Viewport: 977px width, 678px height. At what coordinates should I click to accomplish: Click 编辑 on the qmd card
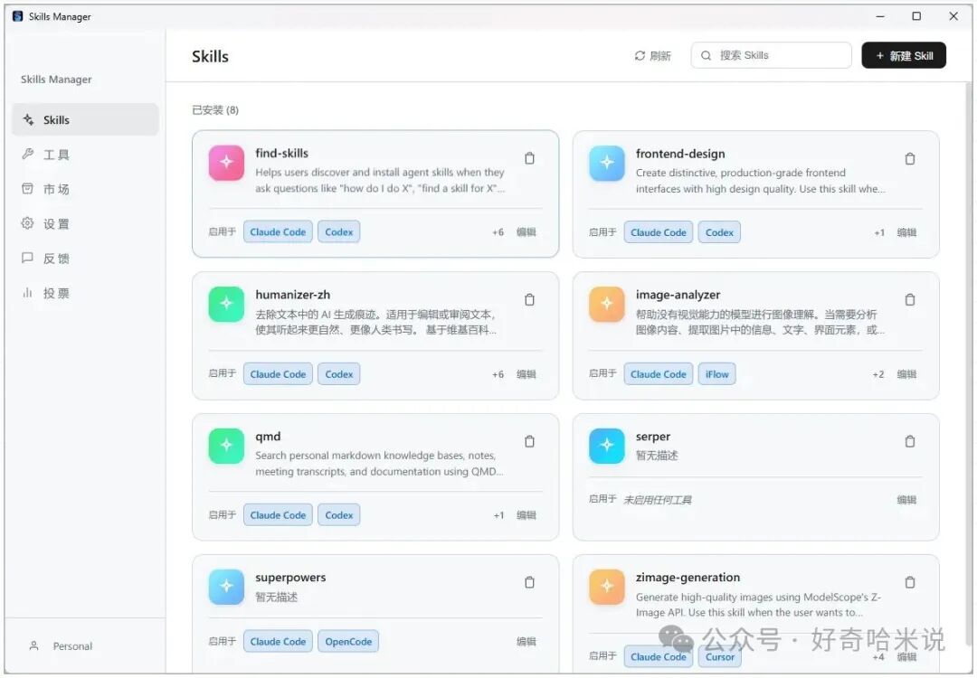[526, 515]
